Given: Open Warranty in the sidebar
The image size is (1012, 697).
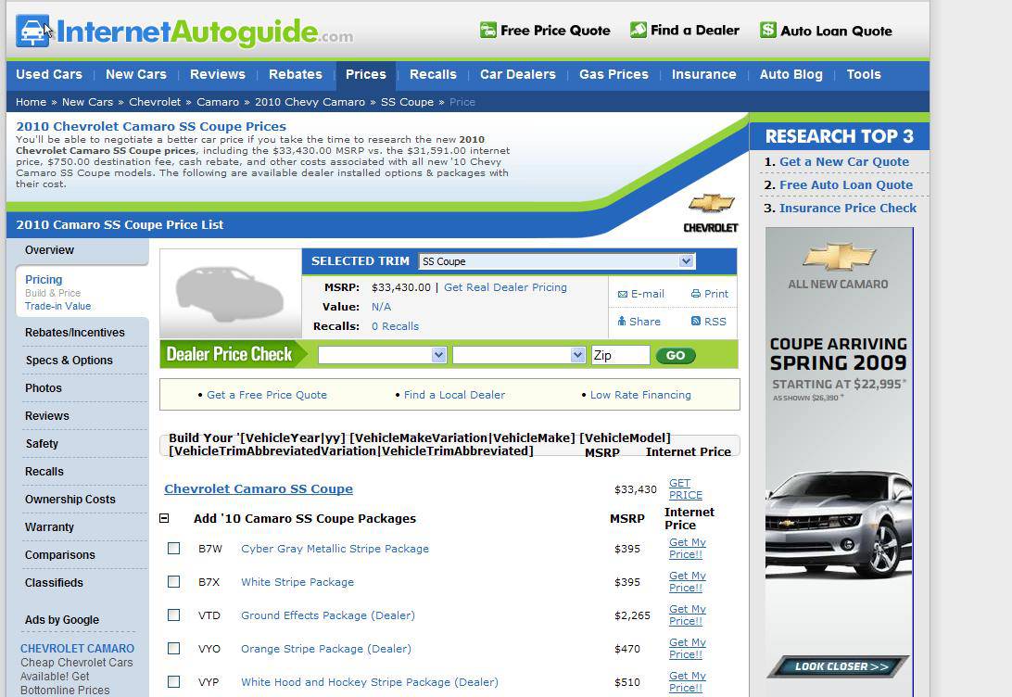Looking at the screenshot, I should tap(49, 526).
